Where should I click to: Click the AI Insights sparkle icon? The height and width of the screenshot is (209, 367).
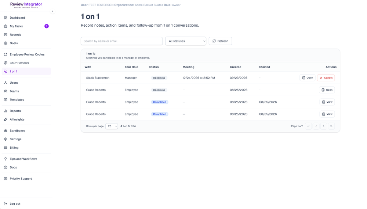[x=6, y=119]
